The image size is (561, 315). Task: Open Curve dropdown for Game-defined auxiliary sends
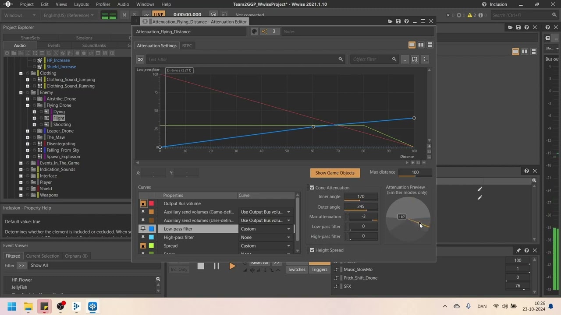point(266,212)
